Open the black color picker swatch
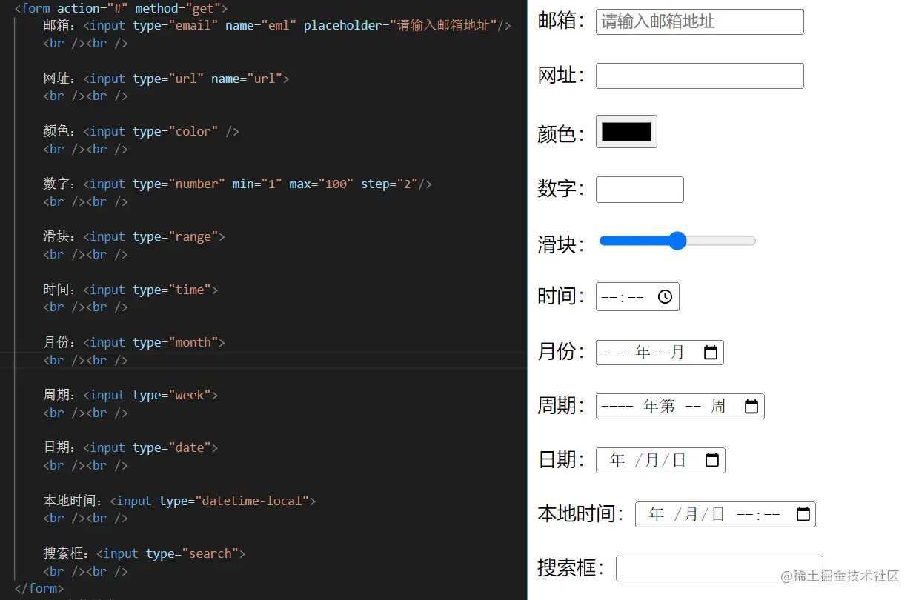 click(x=626, y=132)
